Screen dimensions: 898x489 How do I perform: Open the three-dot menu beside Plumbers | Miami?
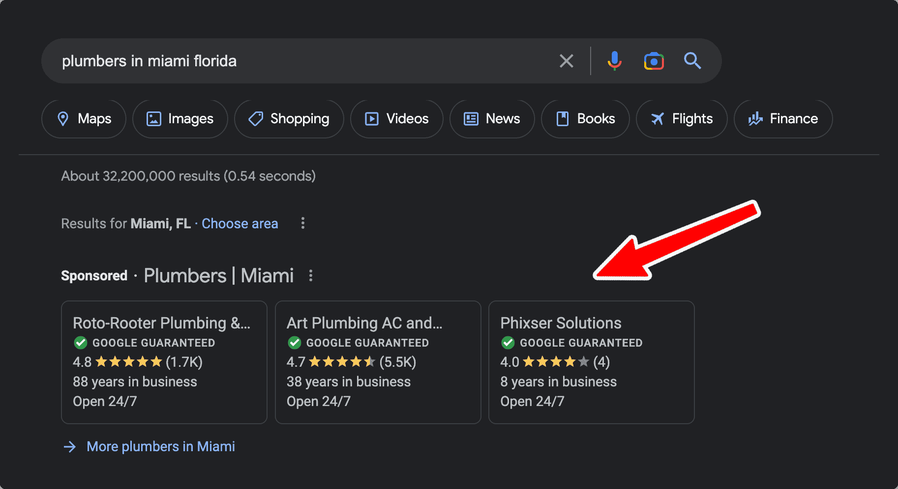point(311,275)
